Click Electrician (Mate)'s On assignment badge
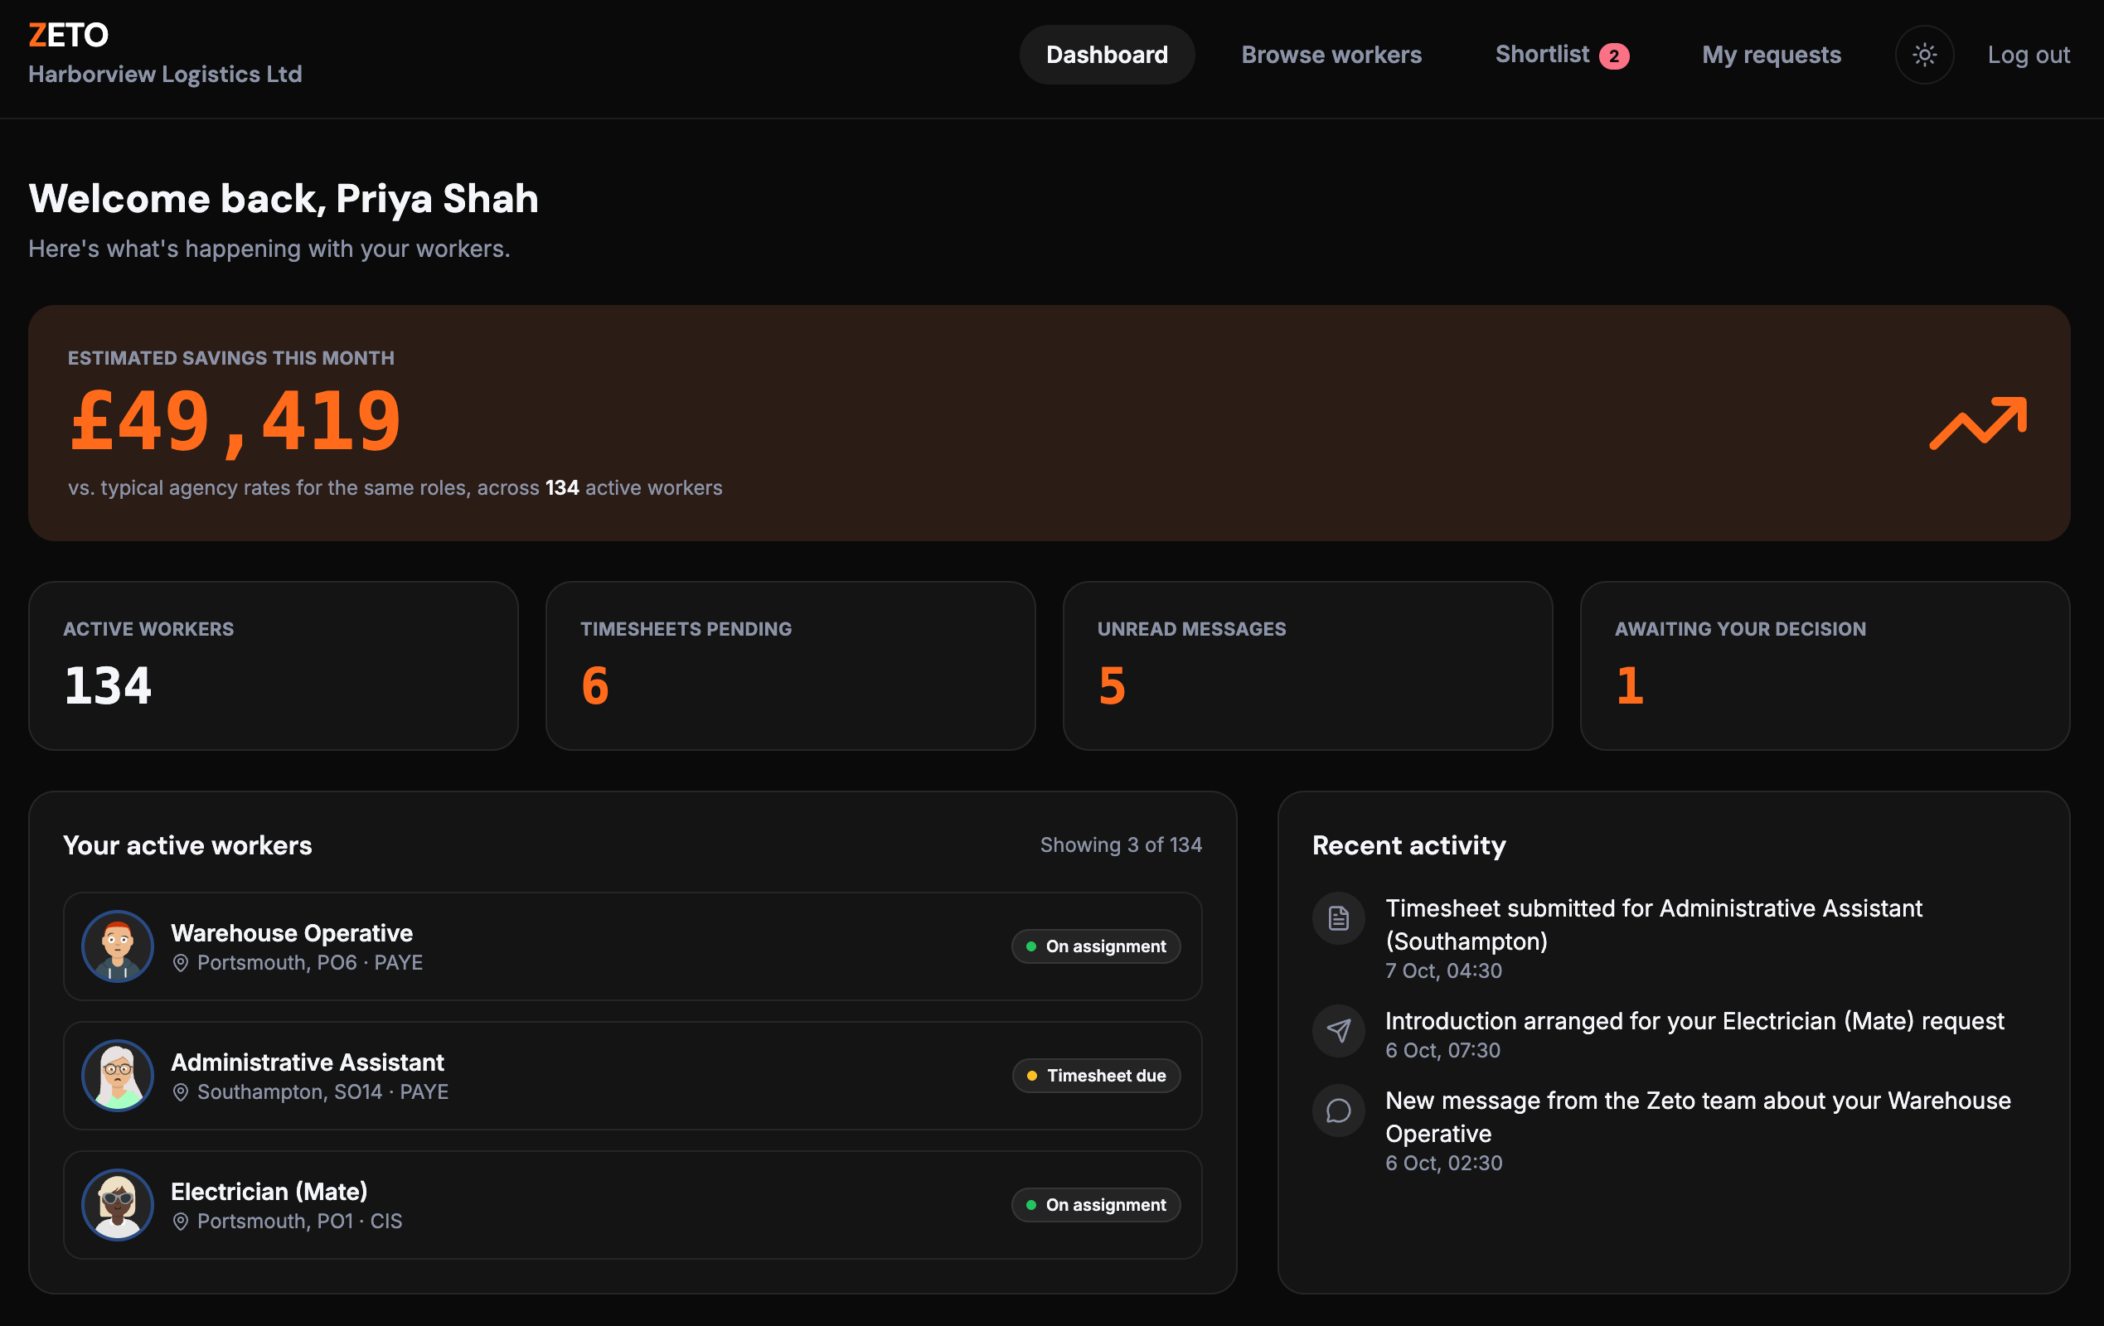Image resolution: width=2104 pixels, height=1326 pixels. click(1096, 1204)
